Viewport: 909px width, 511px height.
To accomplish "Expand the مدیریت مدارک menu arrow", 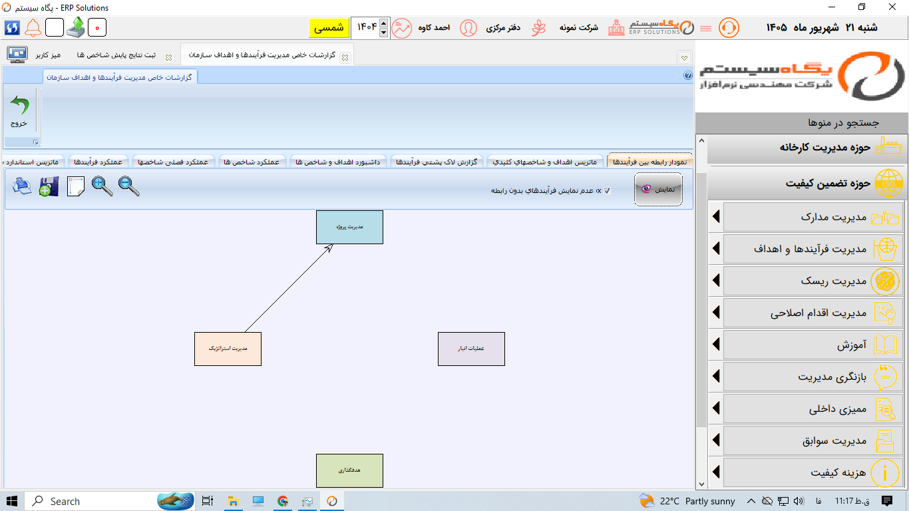I will pos(716,217).
